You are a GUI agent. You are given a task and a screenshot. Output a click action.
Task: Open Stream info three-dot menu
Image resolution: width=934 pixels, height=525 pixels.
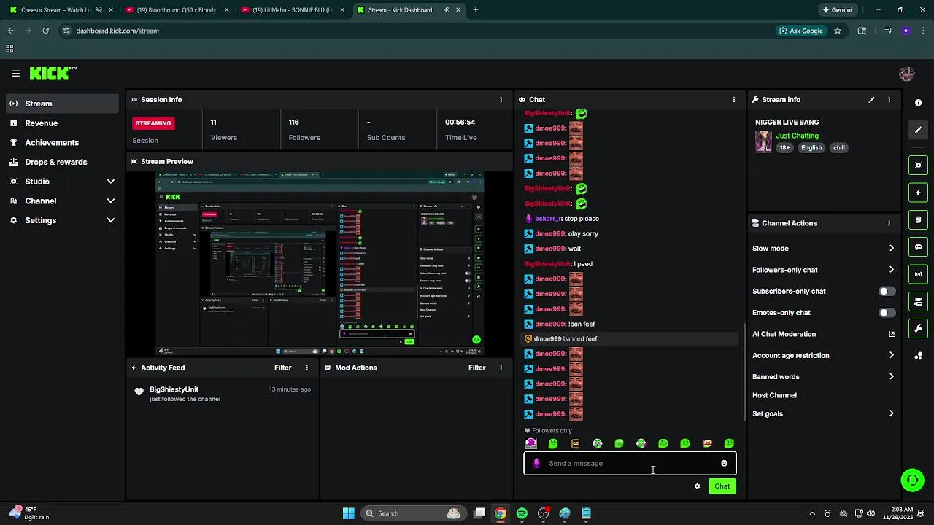coord(889,100)
